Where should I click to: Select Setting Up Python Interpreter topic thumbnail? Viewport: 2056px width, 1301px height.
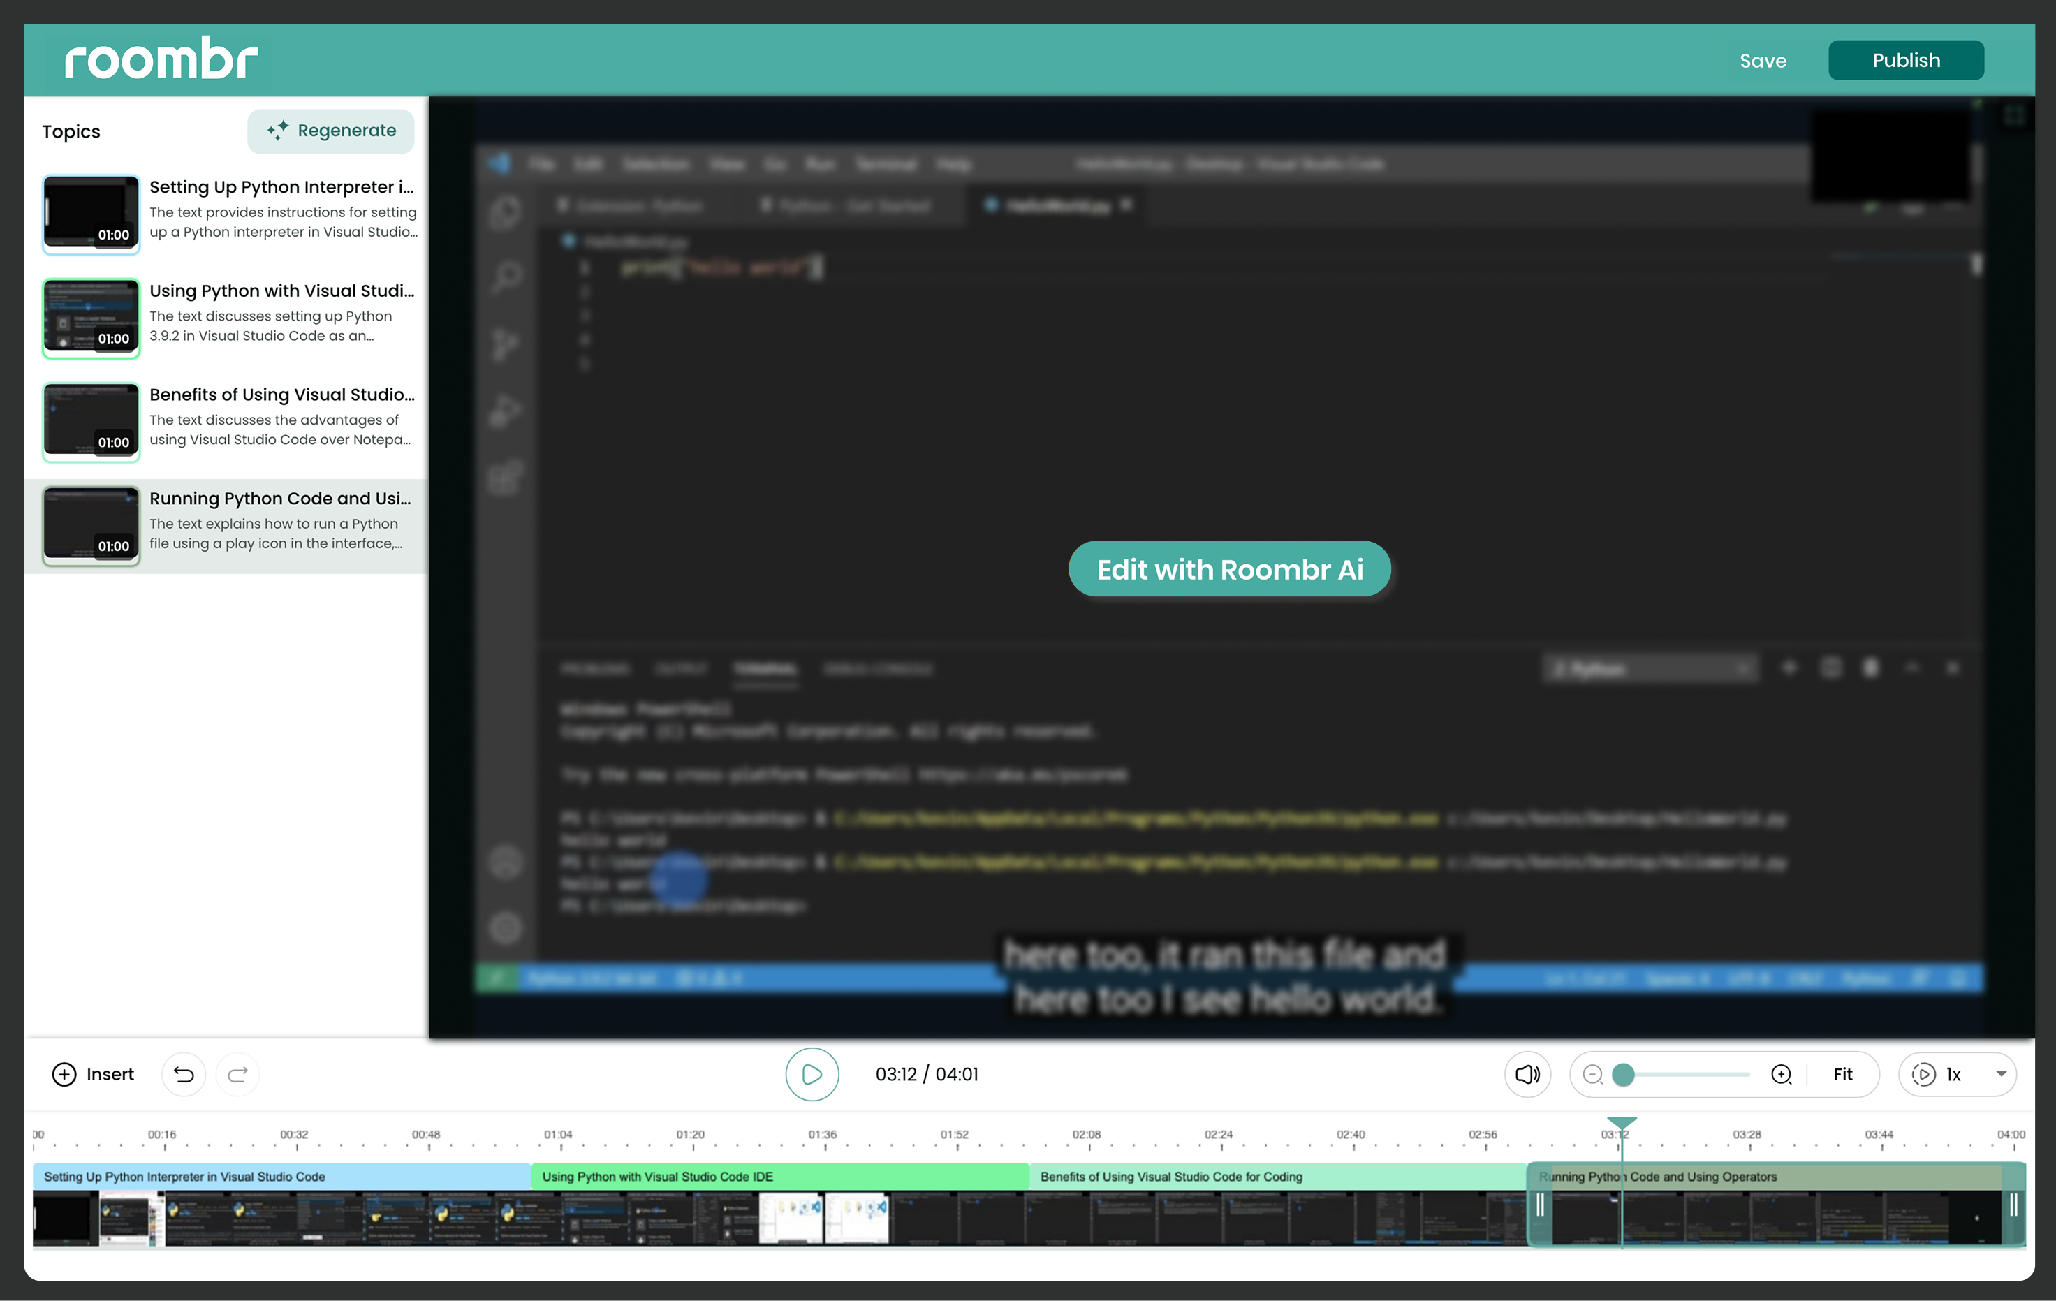pyautogui.click(x=91, y=214)
